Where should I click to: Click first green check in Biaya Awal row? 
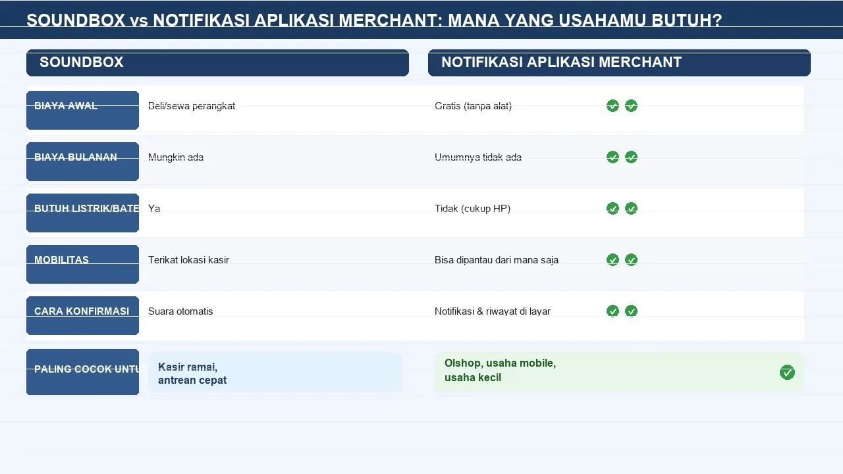[612, 105]
